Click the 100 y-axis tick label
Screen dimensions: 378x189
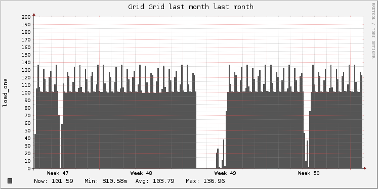tap(26, 92)
